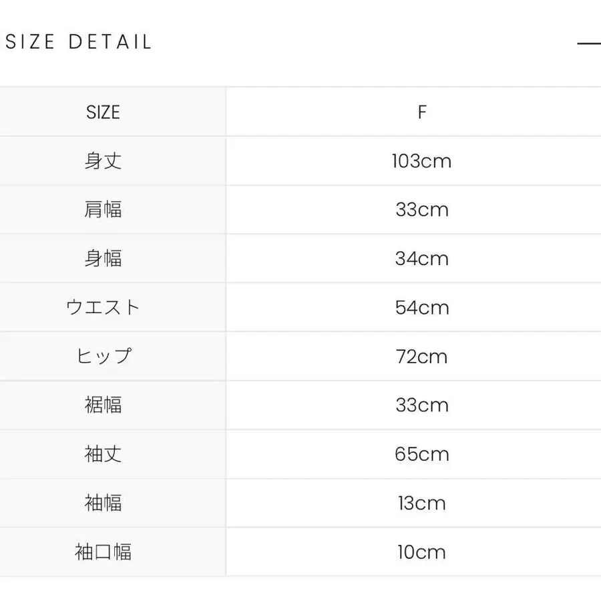Click the 103cm value cell

(x=421, y=161)
